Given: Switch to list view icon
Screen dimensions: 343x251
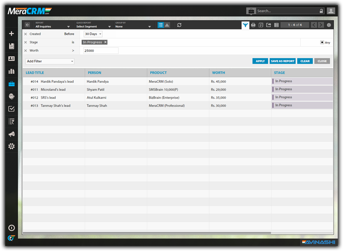Looking at the screenshot, I should 161,25.
